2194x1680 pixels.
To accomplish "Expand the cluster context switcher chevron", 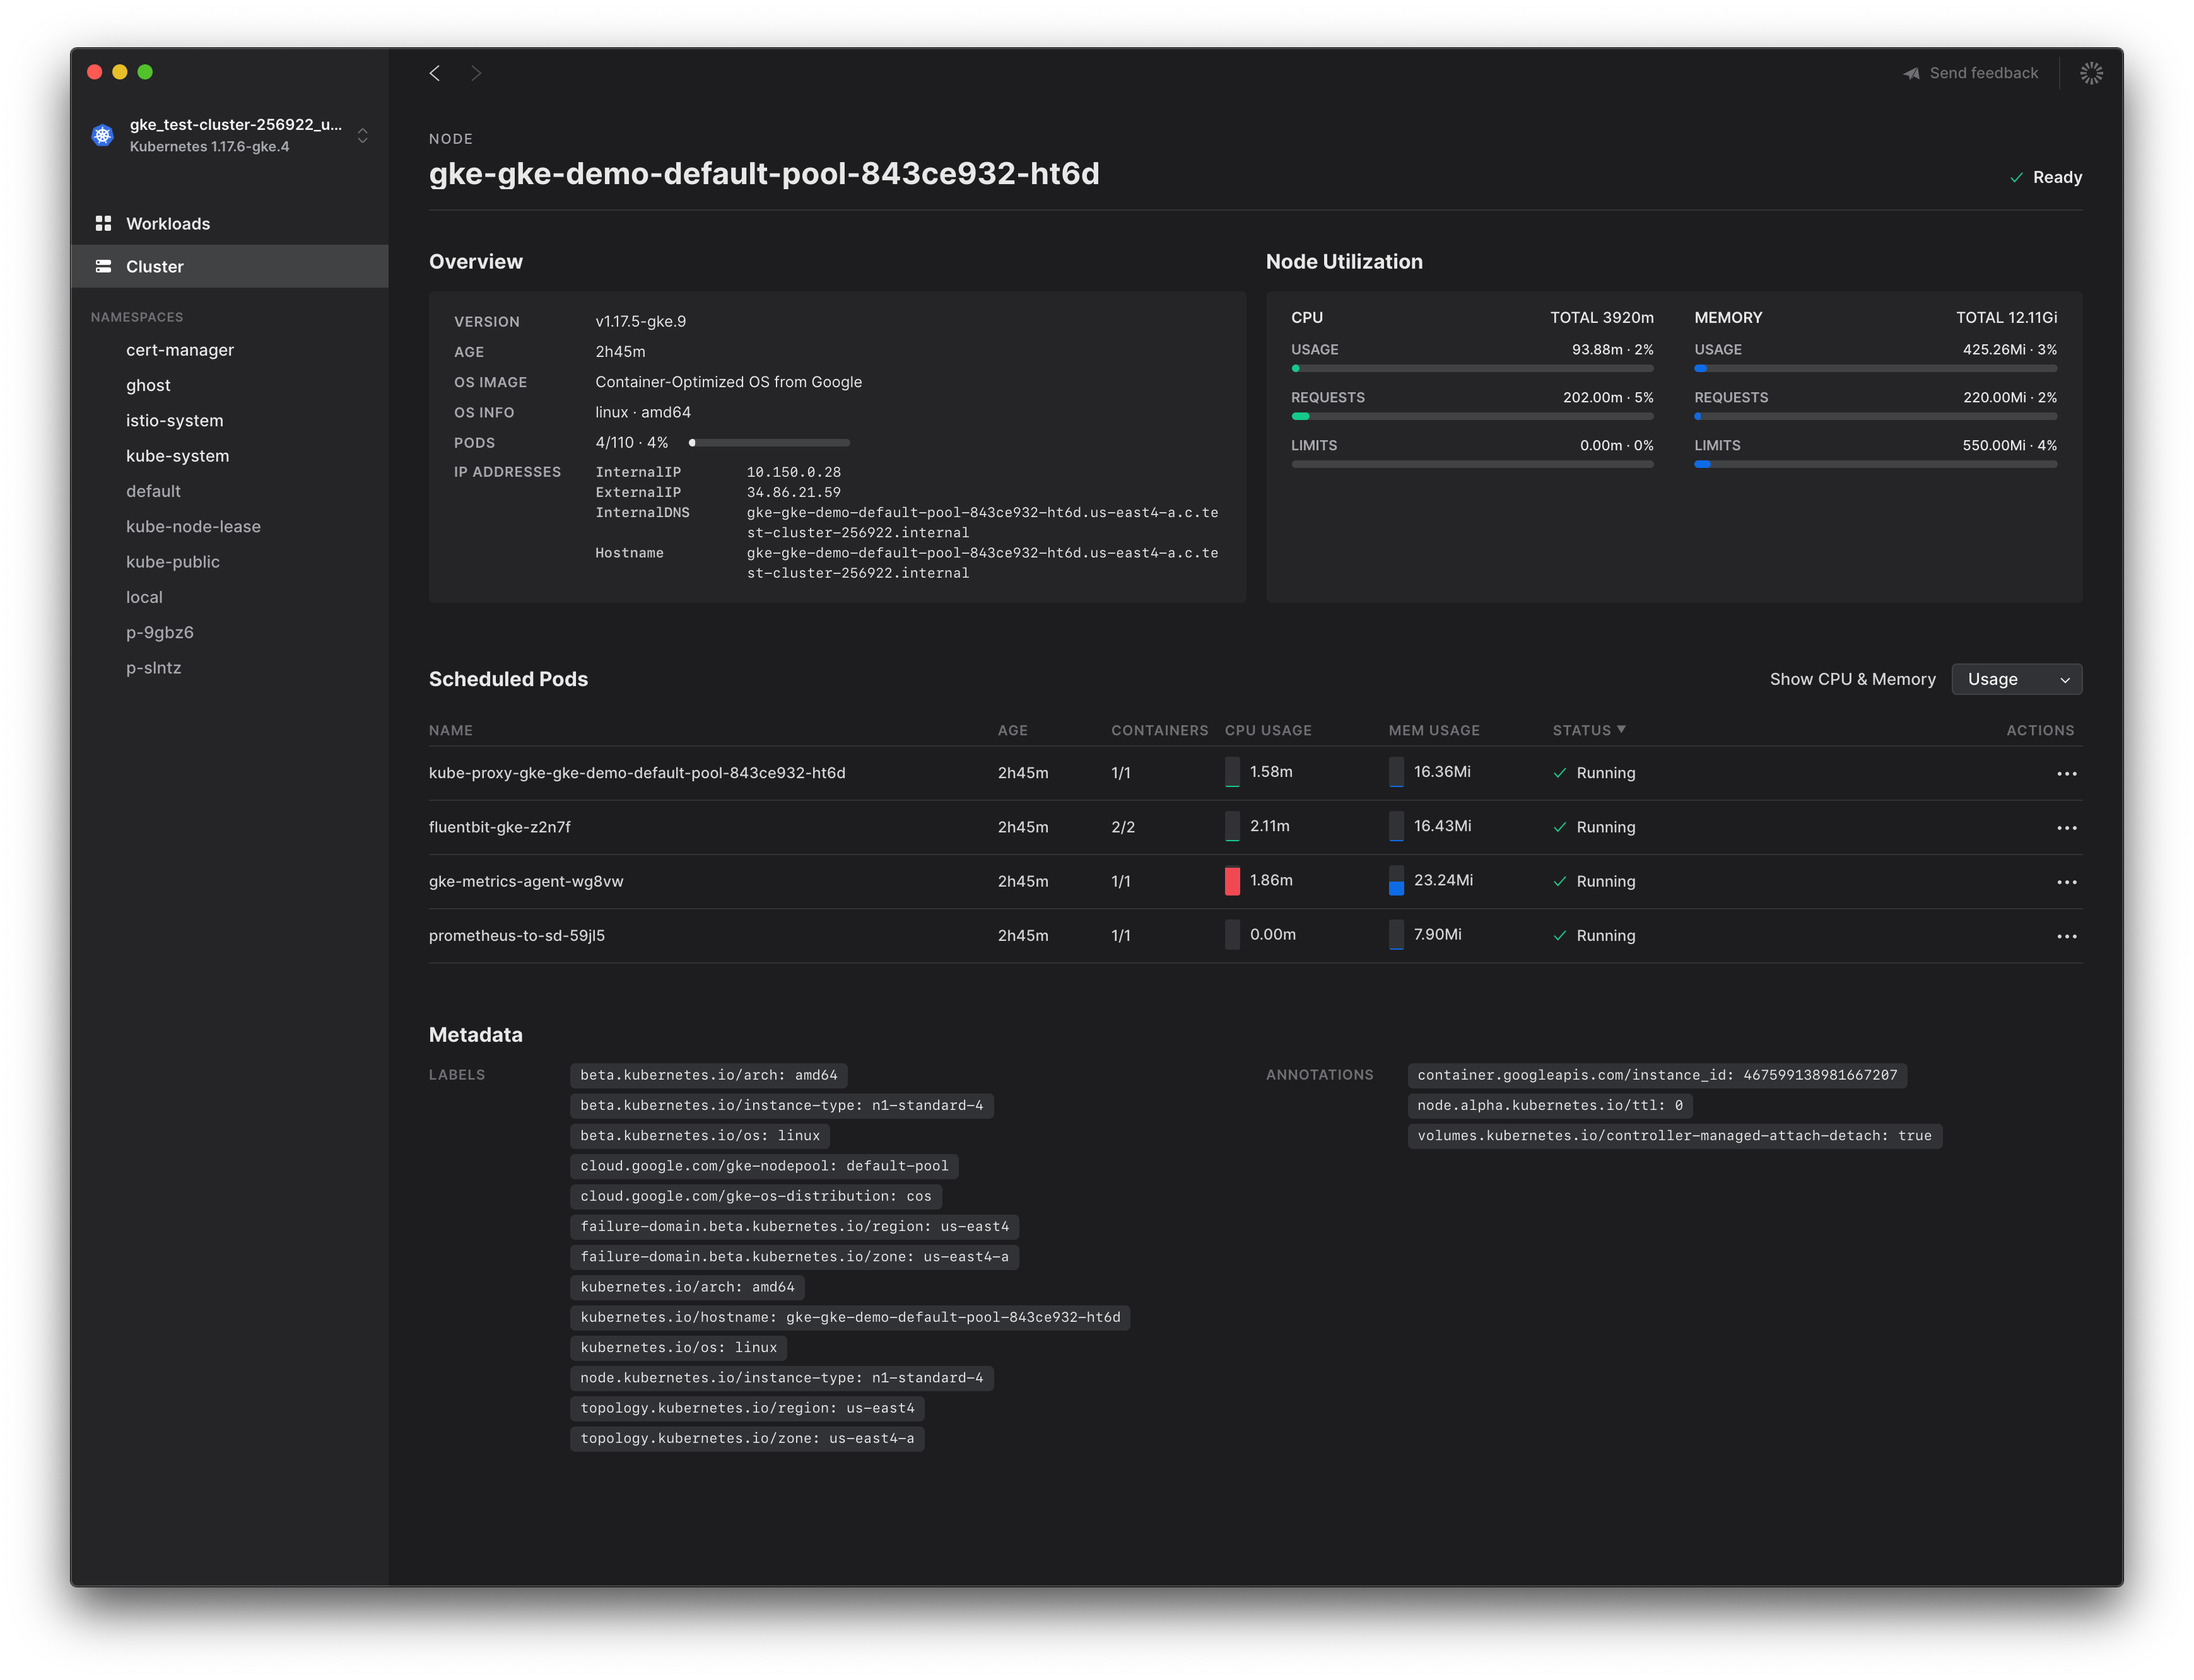I will (363, 135).
